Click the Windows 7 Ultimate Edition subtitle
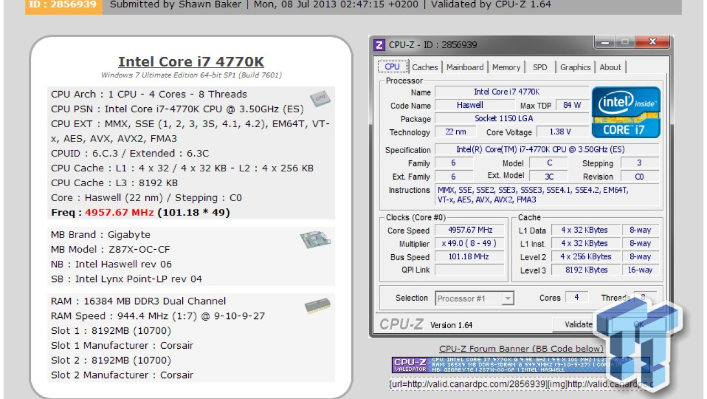Screen dimensions: 707x399 (191, 75)
